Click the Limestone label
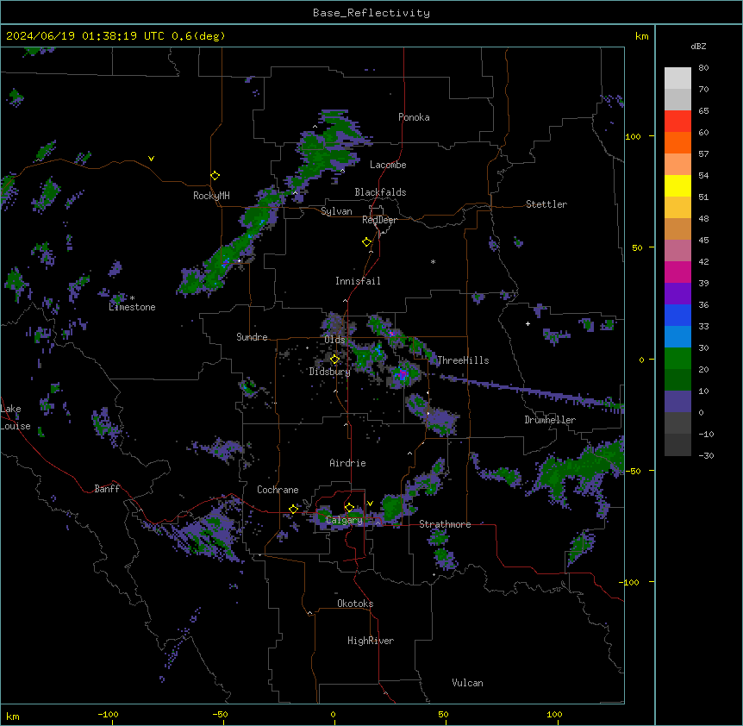This screenshot has width=743, height=726. tap(132, 307)
